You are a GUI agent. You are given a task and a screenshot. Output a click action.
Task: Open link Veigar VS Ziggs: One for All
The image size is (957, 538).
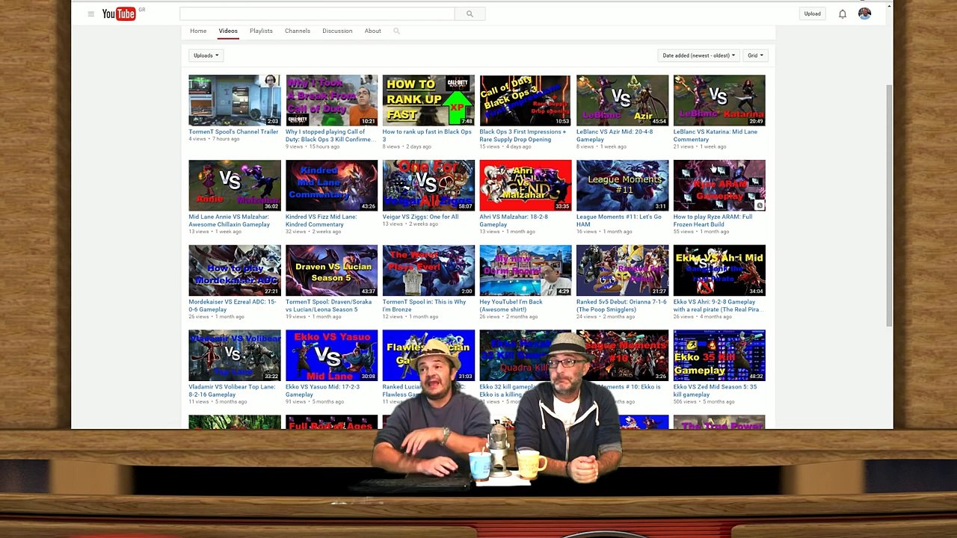[x=421, y=217]
